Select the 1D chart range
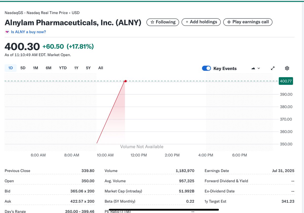304x213 pixels. pos(11,68)
